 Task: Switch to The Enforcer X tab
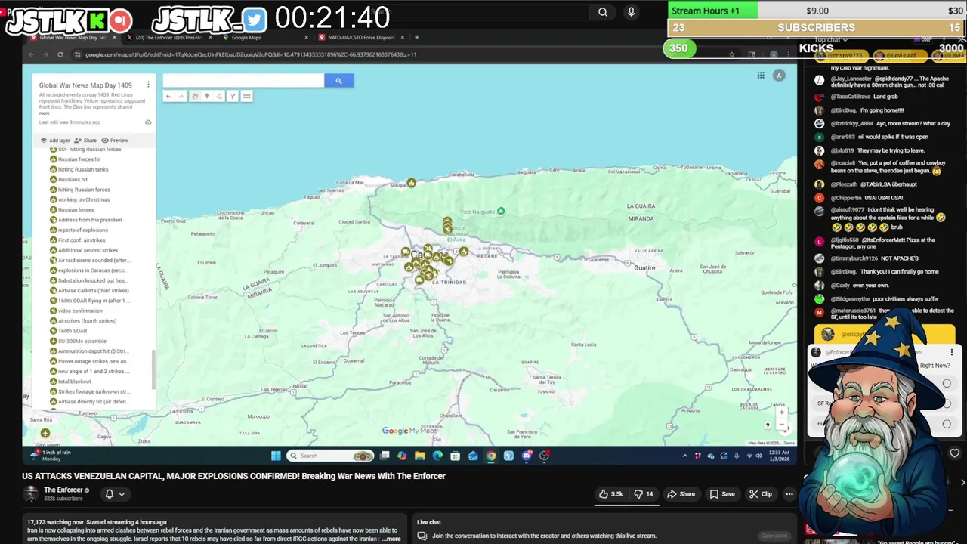coord(168,37)
